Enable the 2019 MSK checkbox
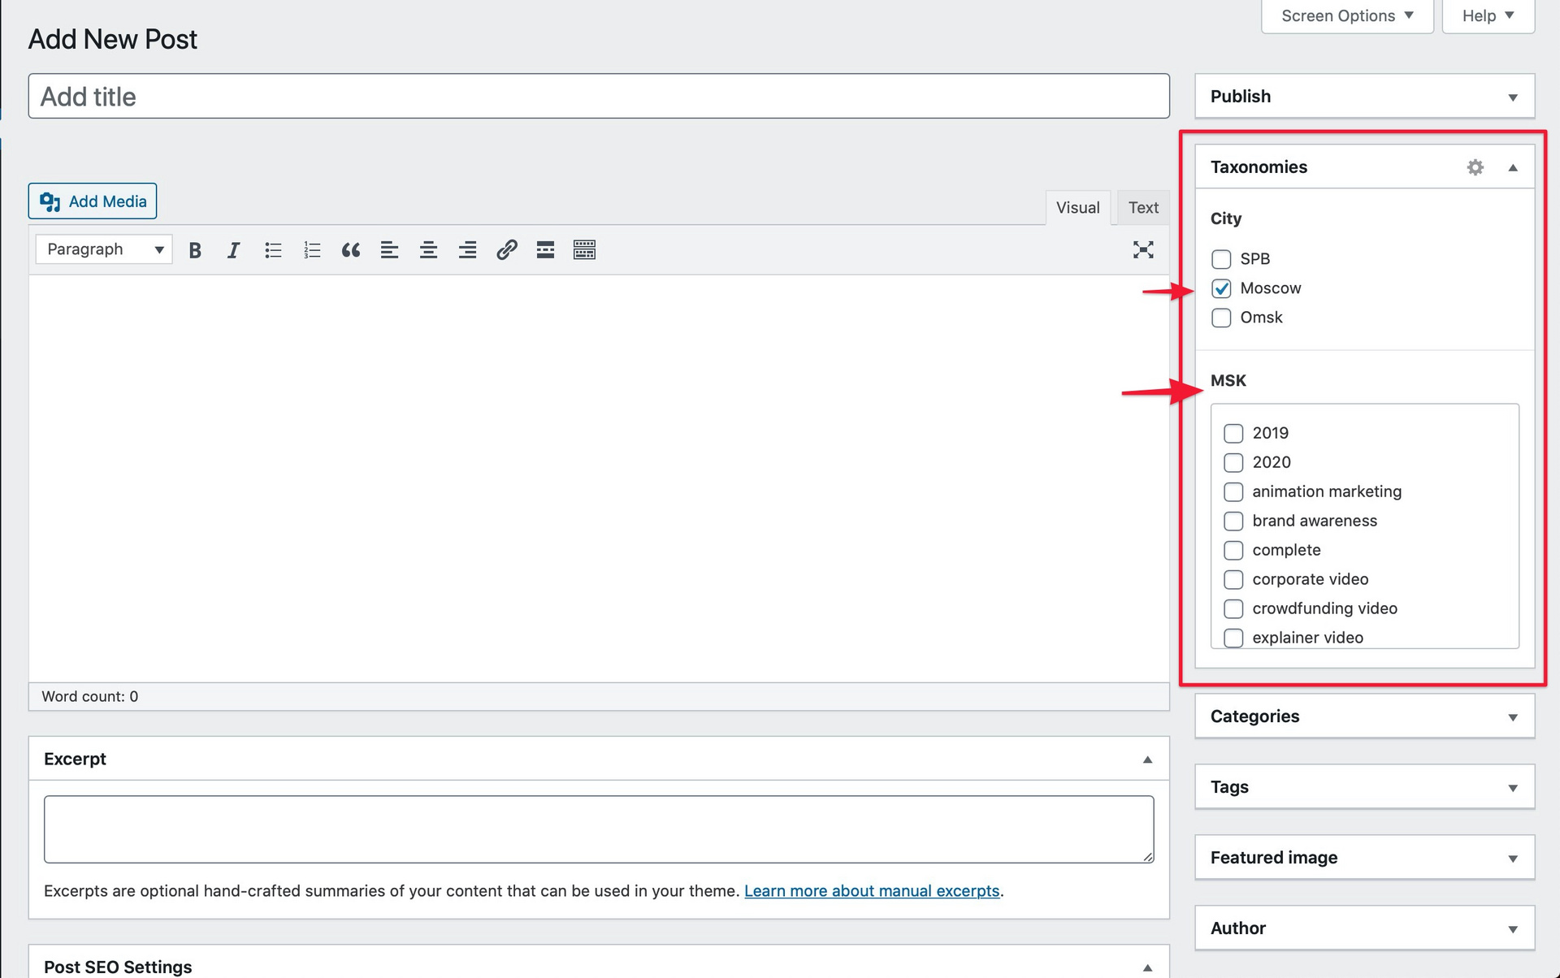 point(1233,433)
